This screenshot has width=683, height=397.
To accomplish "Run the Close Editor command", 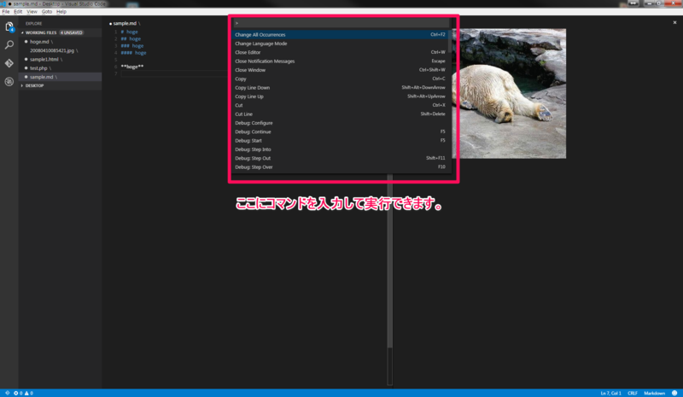I will tap(340, 52).
